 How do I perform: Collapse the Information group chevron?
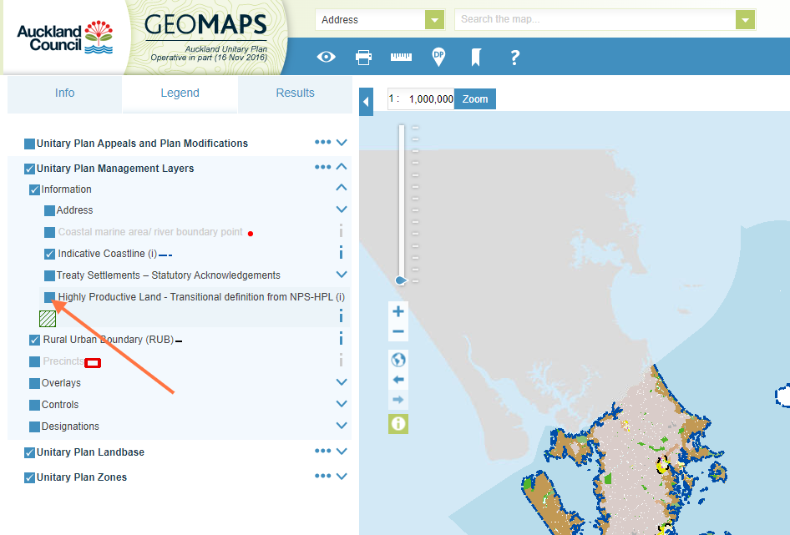pyautogui.click(x=342, y=188)
